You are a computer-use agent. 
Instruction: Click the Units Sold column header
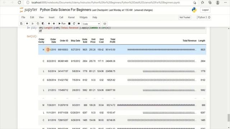85,40
